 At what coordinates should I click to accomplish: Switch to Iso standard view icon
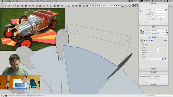click(x=91, y=6)
